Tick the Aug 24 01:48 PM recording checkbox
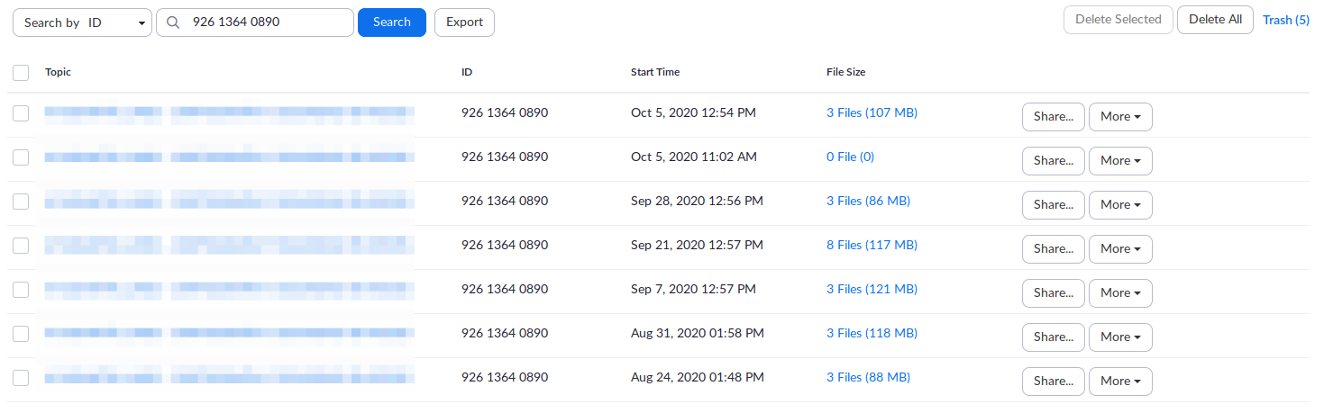Viewport: 1324px width, 413px height. (x=21, y=378)
